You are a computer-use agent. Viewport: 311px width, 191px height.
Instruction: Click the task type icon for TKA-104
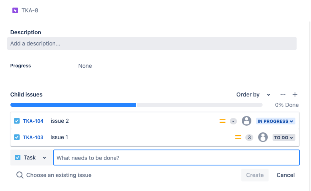[x=17, y=121]
